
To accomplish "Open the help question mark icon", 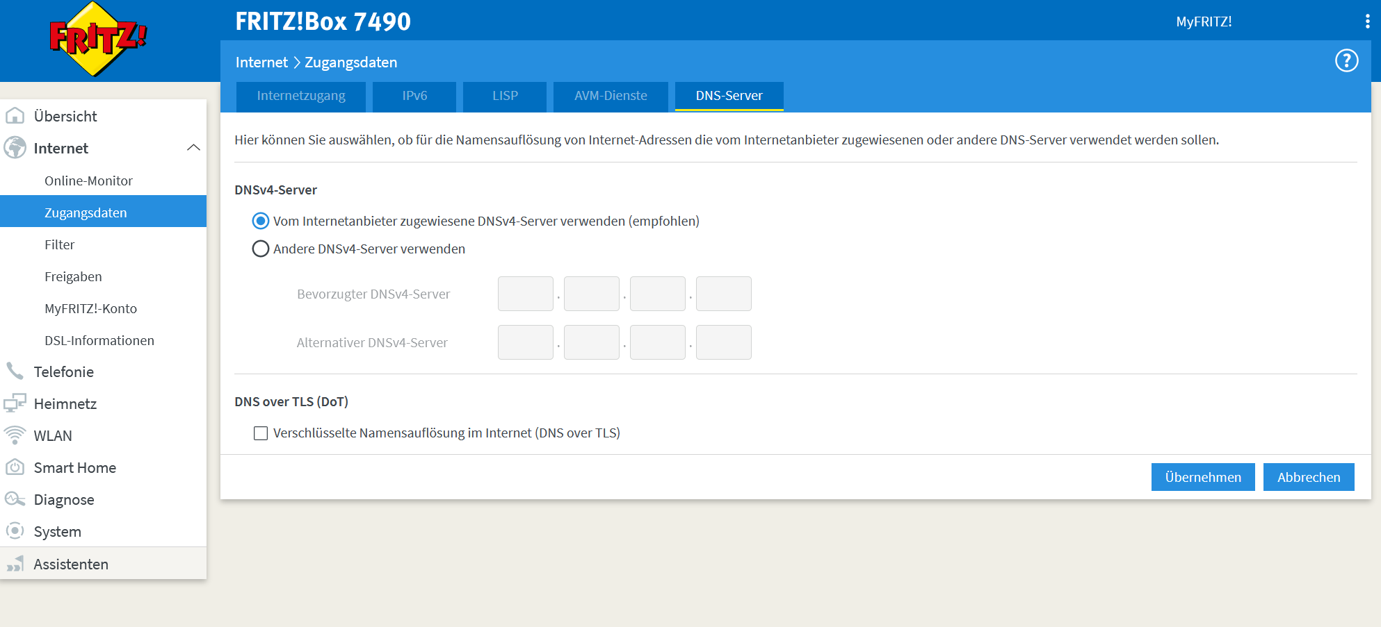I will 1346,61.
